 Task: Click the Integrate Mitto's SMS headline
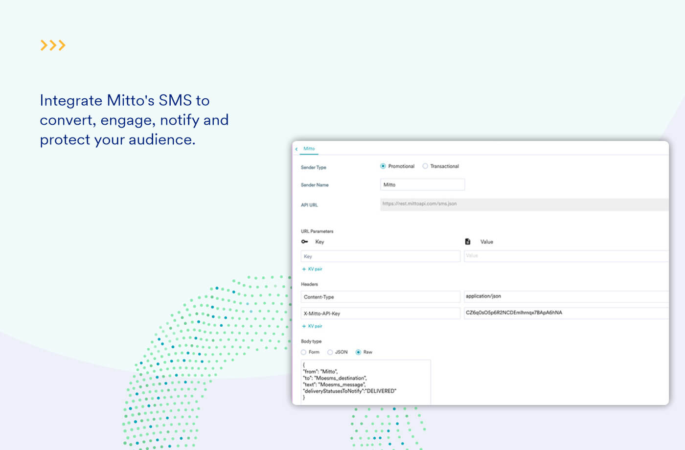click(134, 120)
